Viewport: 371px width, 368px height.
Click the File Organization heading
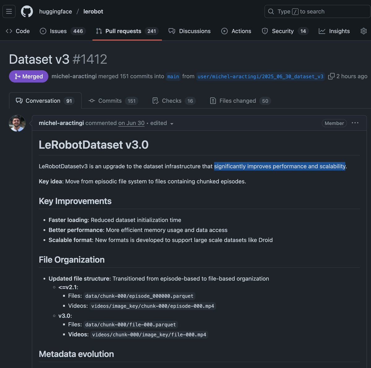tap(72, 260)
